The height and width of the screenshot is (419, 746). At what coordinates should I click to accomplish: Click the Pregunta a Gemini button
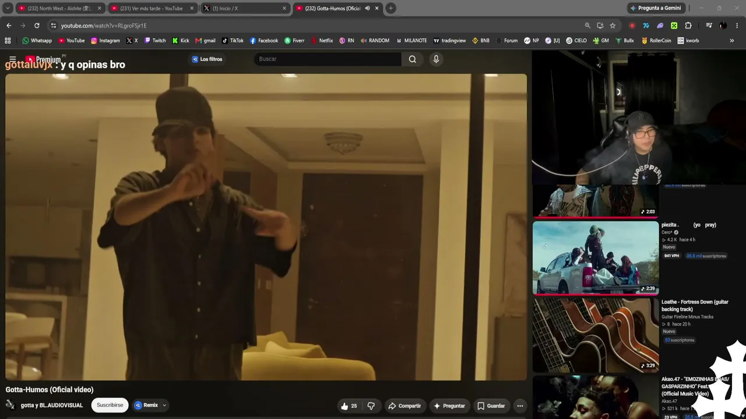pyautogui.click(x=655, y=8)
